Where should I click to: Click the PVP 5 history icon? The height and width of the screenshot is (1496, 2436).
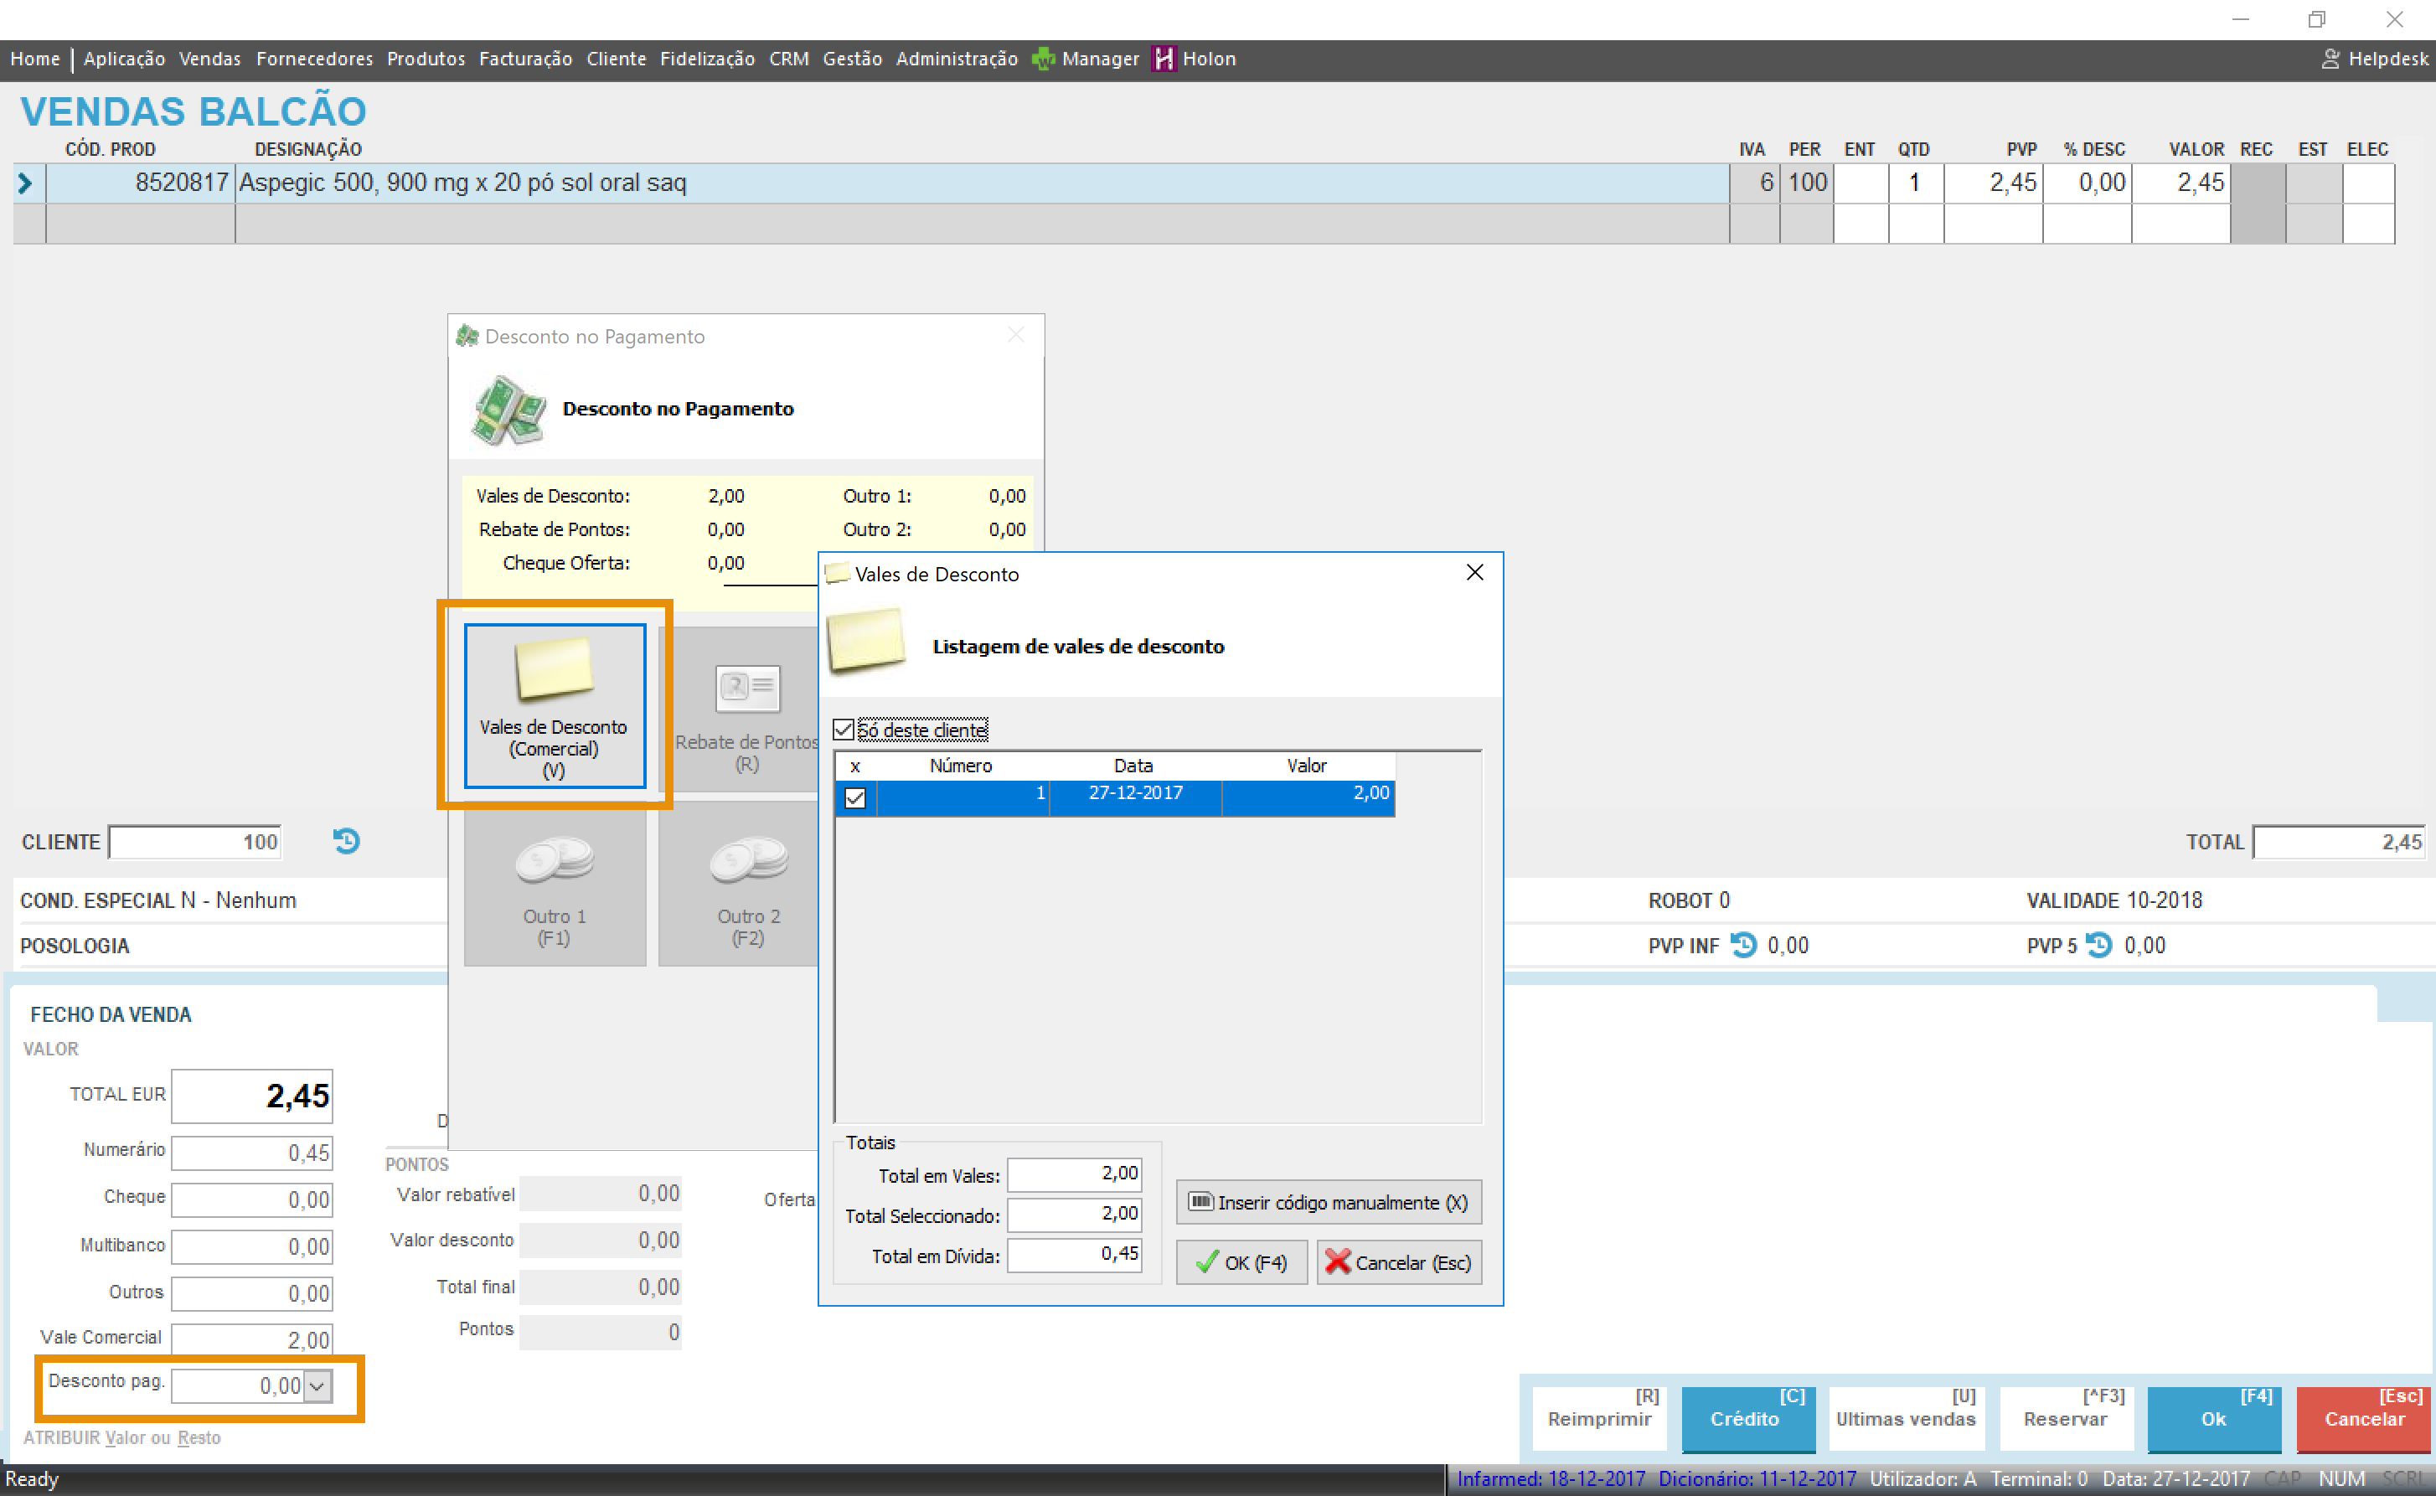click(2098, 945)
